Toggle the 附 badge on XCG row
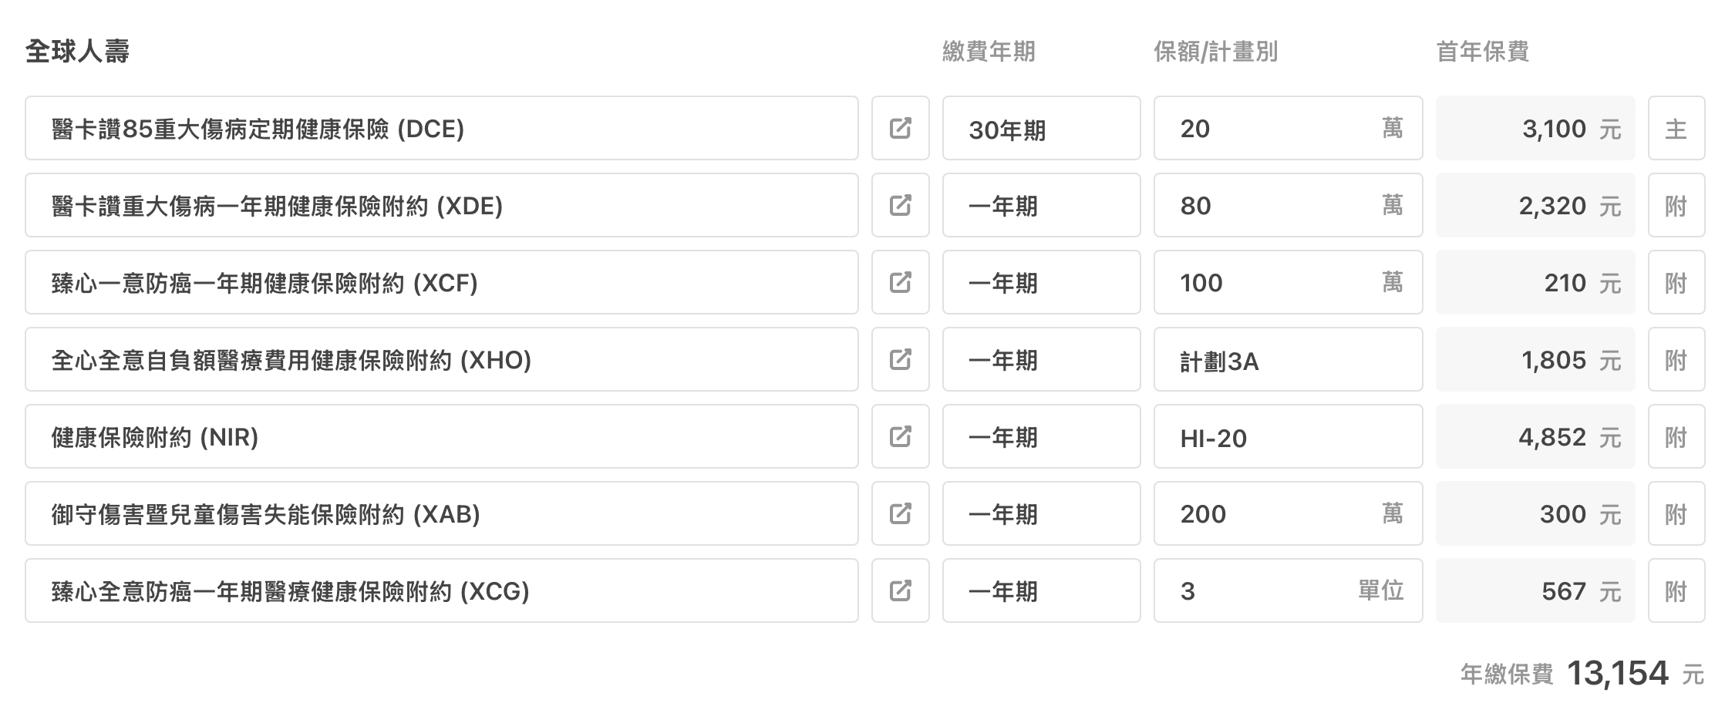This screenshot has height=703, width=1725. coord(1676,590)
